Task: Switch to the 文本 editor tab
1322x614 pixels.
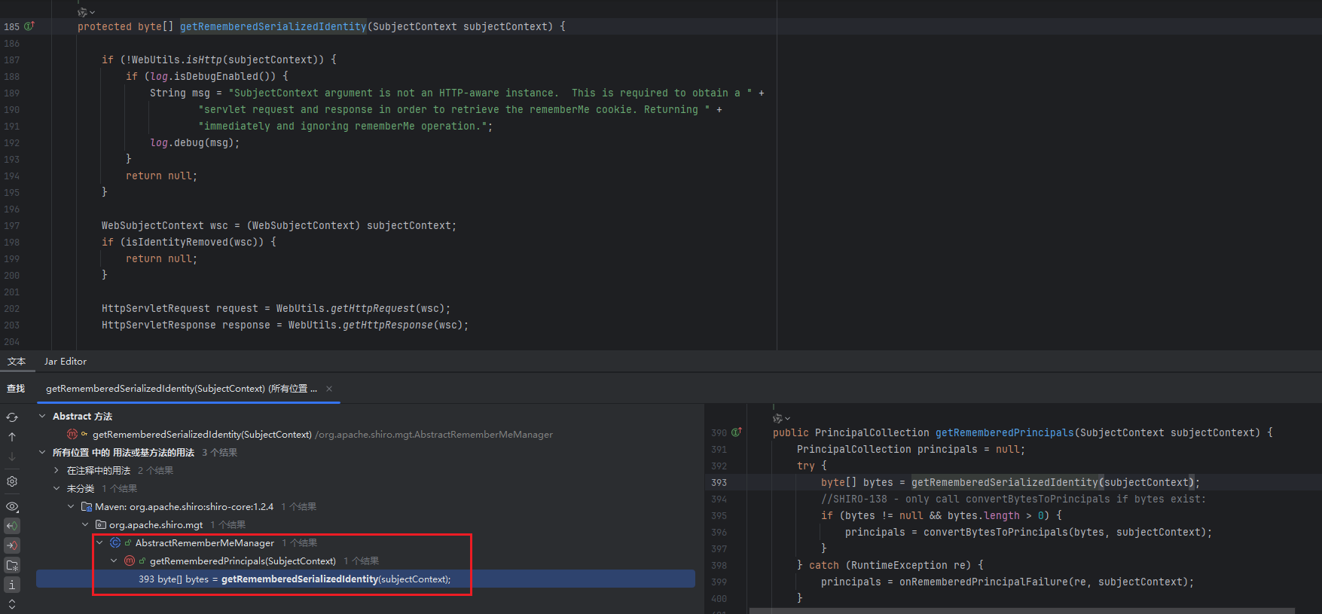Action: pyautogui.click(x=17, y=362)
